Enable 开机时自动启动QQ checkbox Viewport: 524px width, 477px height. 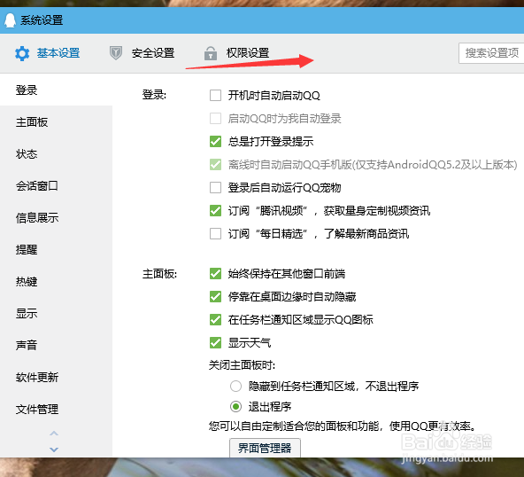pyautogui.click(x=215, y=96)
